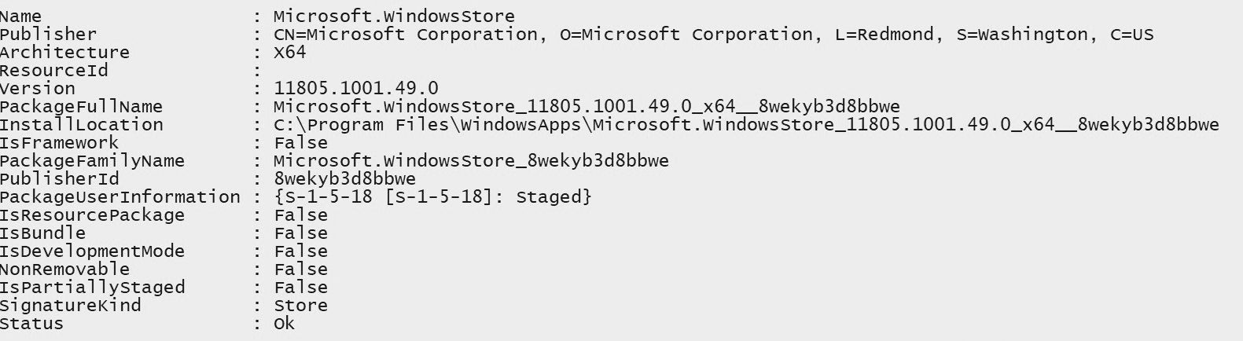
Task: Click the x64 Architecture value
Action: (289, 53)
